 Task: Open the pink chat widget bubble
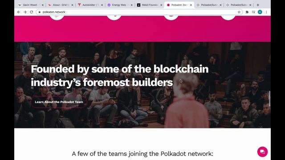click(262, 152)
